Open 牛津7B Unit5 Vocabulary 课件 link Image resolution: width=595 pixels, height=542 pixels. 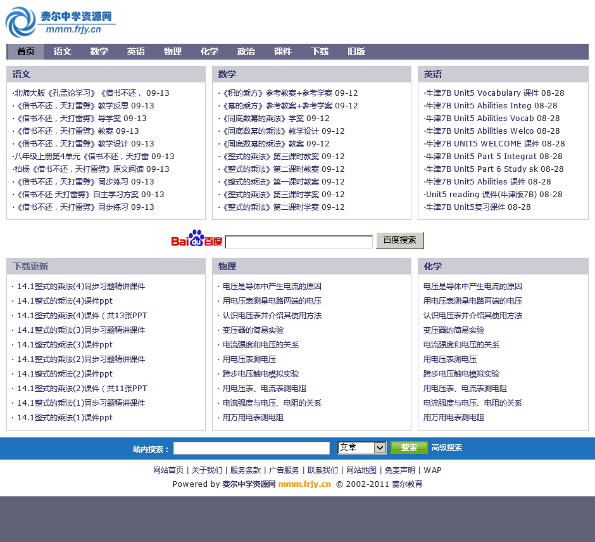pos(482,93)
